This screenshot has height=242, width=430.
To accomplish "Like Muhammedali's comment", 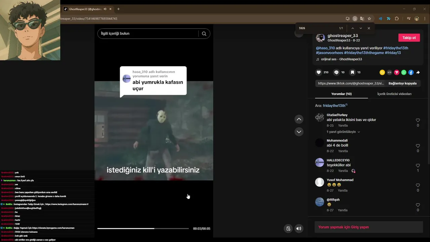I will pyautogui.click(x=418, y=146).
